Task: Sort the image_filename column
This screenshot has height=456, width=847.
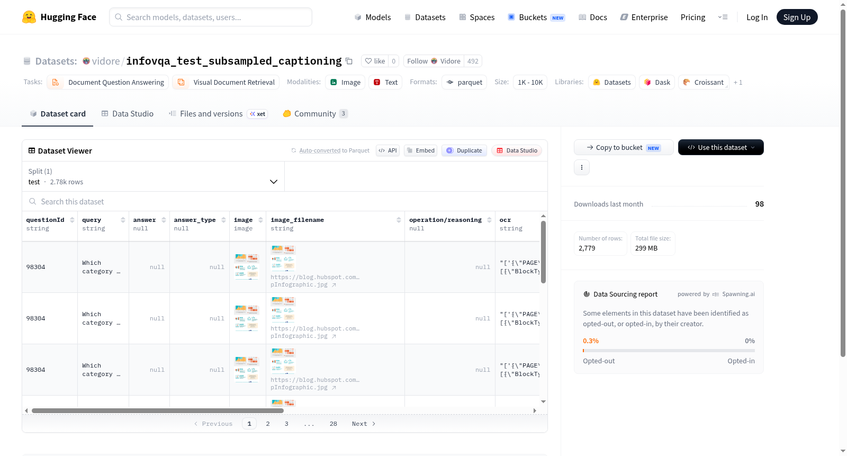Action: [x=399, y=220]
